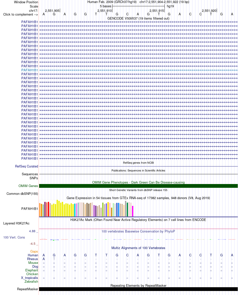The width and height of the screenshot is (238, 295).
Task: Click the Scale label in the ruler
Action: pyautogui.click(x=34, y=6)
